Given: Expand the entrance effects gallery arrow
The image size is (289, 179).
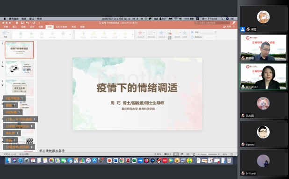Looking at the screenshot, I should (x=70, y=34).
